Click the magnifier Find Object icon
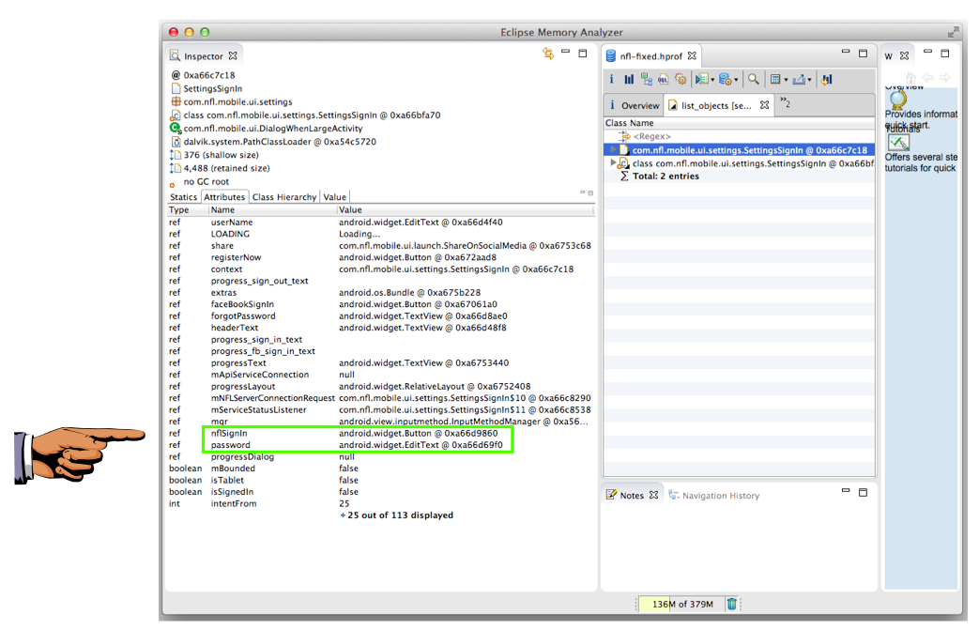 (x=753, y=80)
